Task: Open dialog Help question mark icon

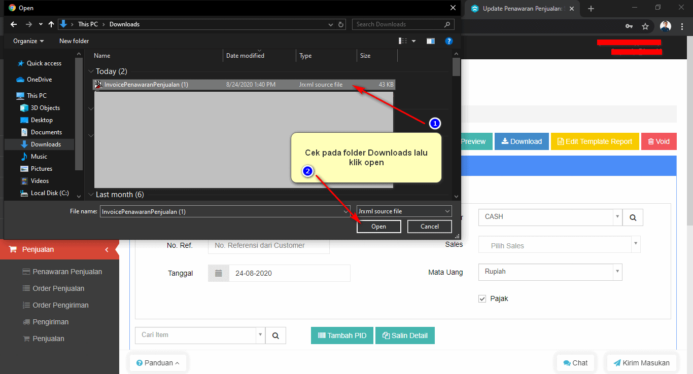Action: (x=448, y=41)
